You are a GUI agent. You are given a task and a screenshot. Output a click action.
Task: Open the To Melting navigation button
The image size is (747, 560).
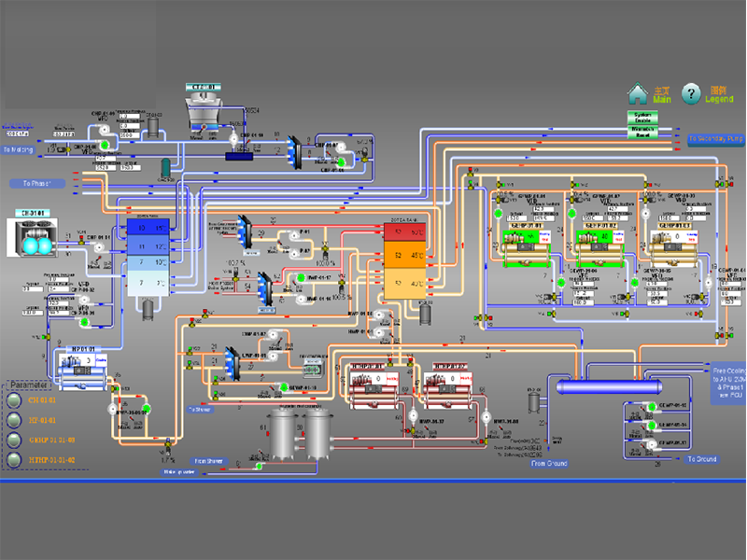[x=18, y=149]
